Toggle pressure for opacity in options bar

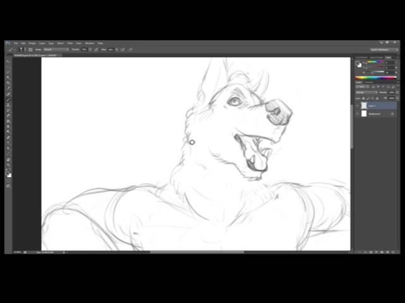[x=96, y=49]
